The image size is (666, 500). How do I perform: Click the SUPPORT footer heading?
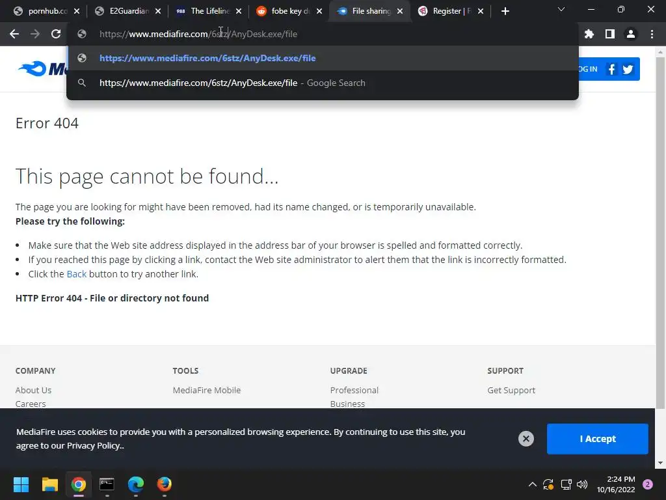505,370
